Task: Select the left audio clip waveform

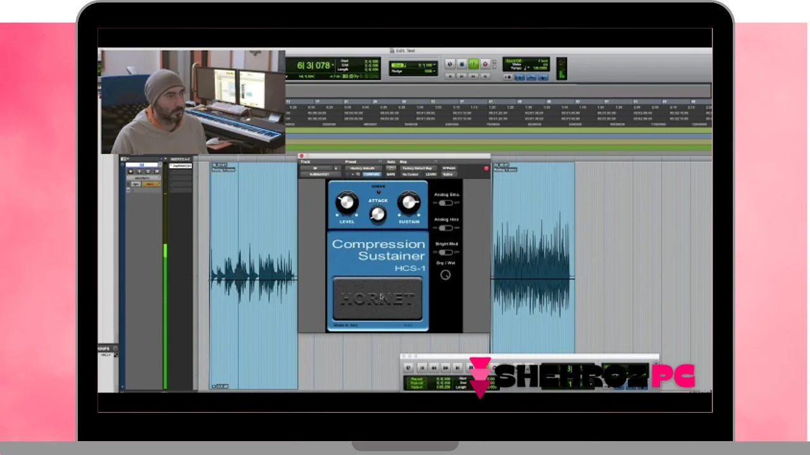Action: 253,276
